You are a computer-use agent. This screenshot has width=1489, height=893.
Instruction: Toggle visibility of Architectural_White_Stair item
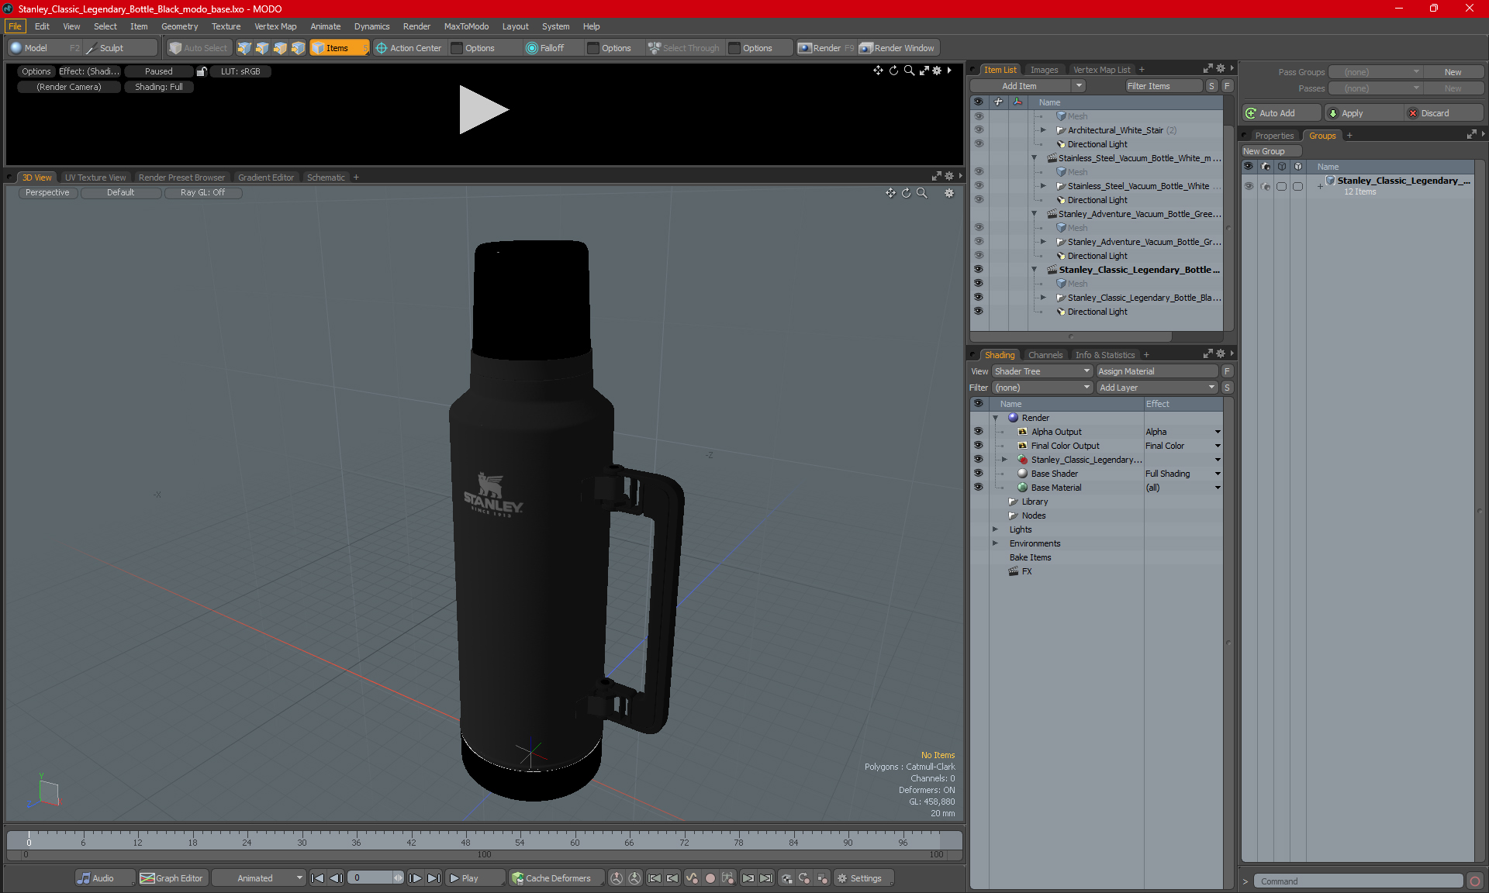click(978, 130)
